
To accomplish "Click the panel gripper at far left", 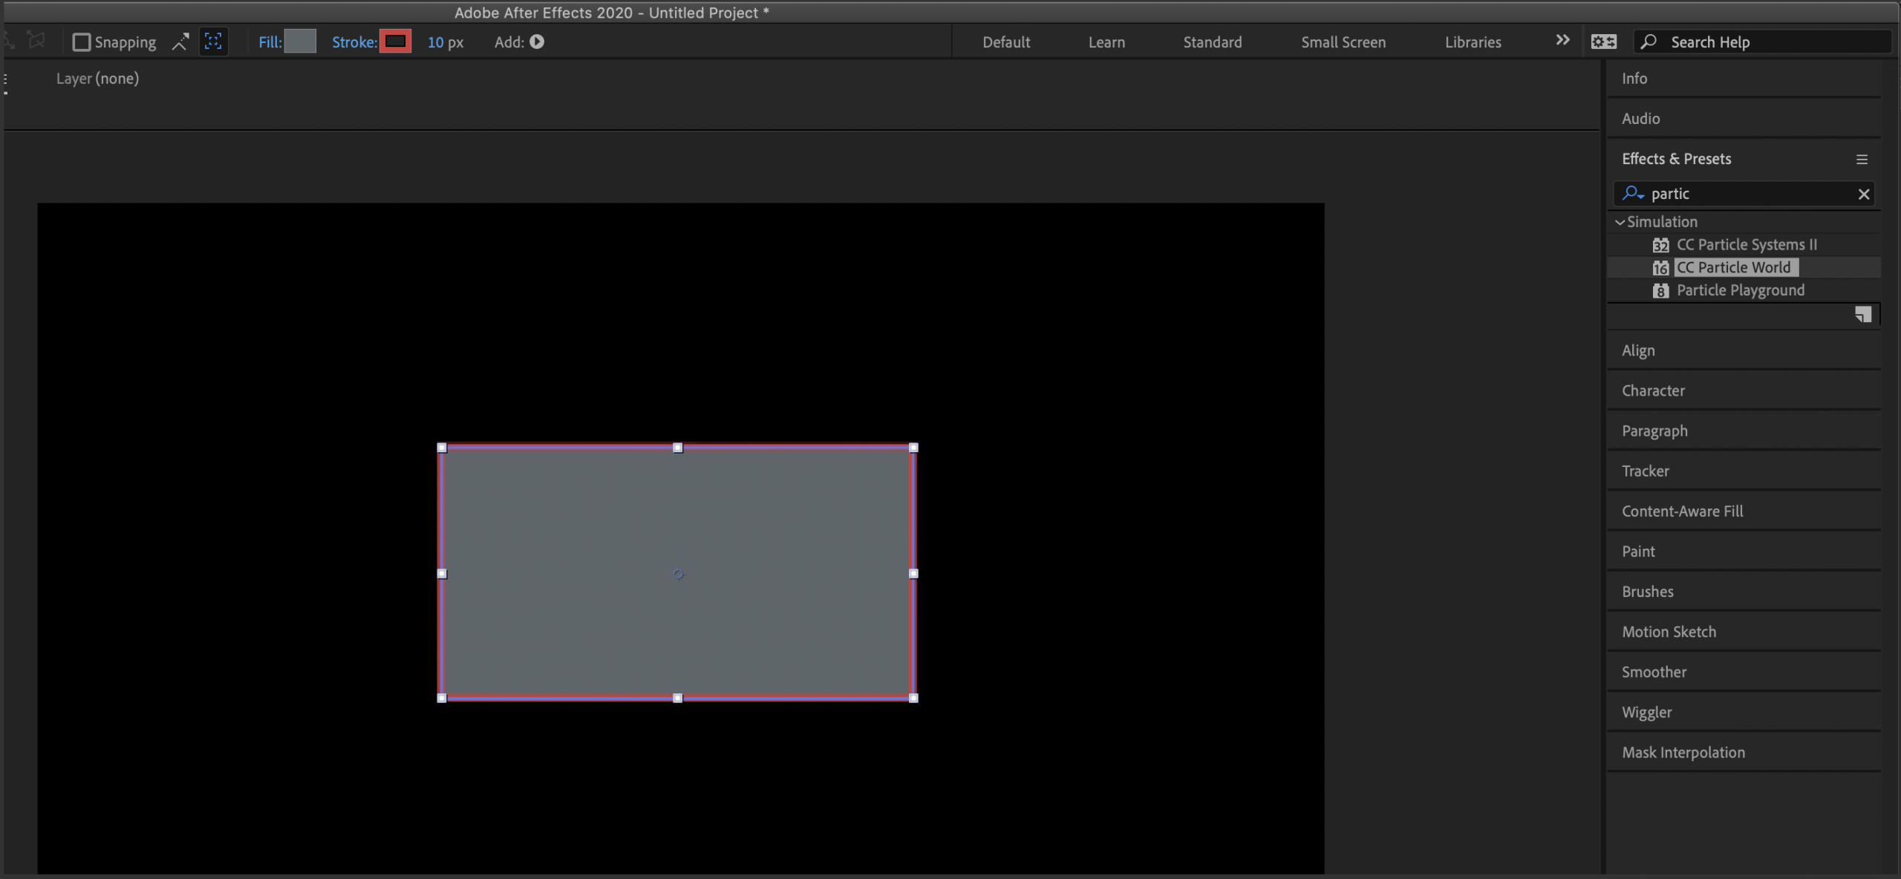I will (x=5, y=83).
